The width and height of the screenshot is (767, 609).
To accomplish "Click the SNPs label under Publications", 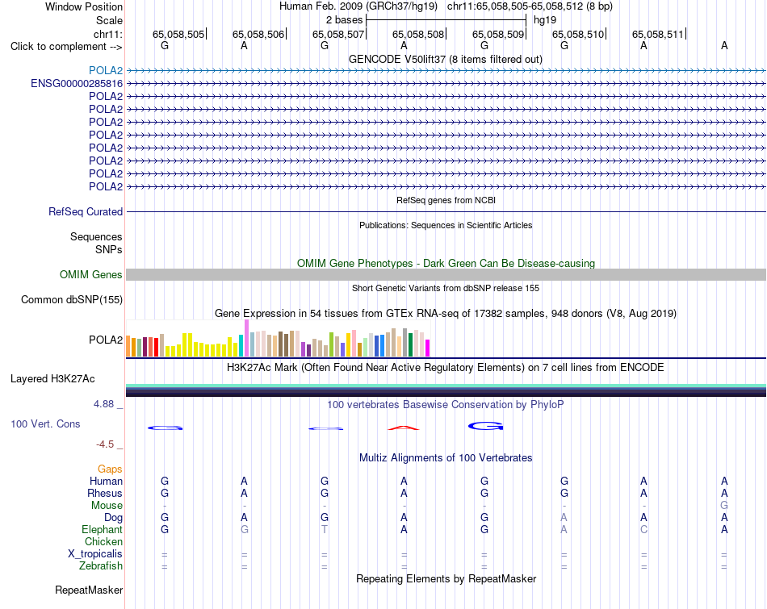I will tap(109, 249).
